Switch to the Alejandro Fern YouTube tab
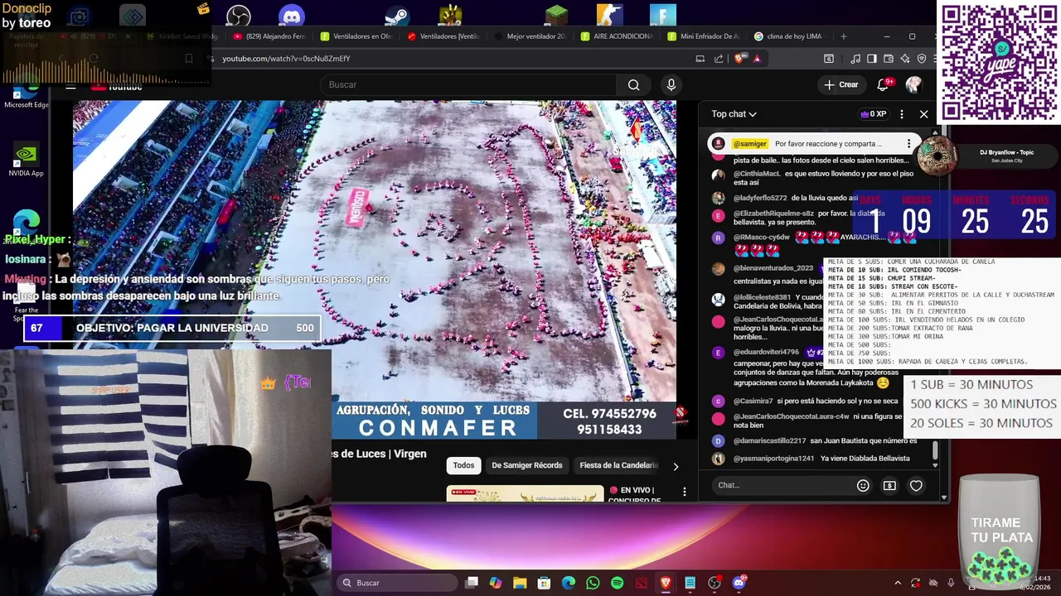 (269, 36)
